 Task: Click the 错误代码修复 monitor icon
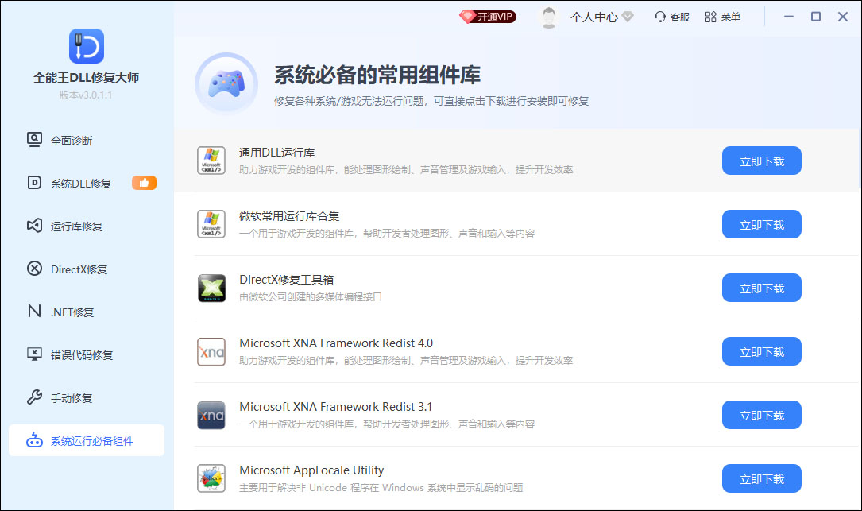(34, 354)
